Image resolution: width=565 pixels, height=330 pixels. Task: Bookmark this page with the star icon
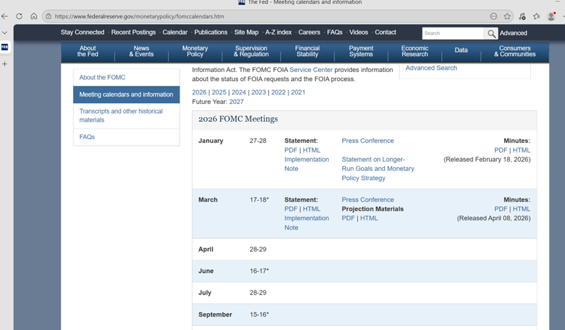(x=507, y=16)
